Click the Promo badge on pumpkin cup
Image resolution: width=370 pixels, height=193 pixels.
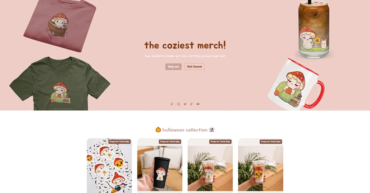coord(271,142)
